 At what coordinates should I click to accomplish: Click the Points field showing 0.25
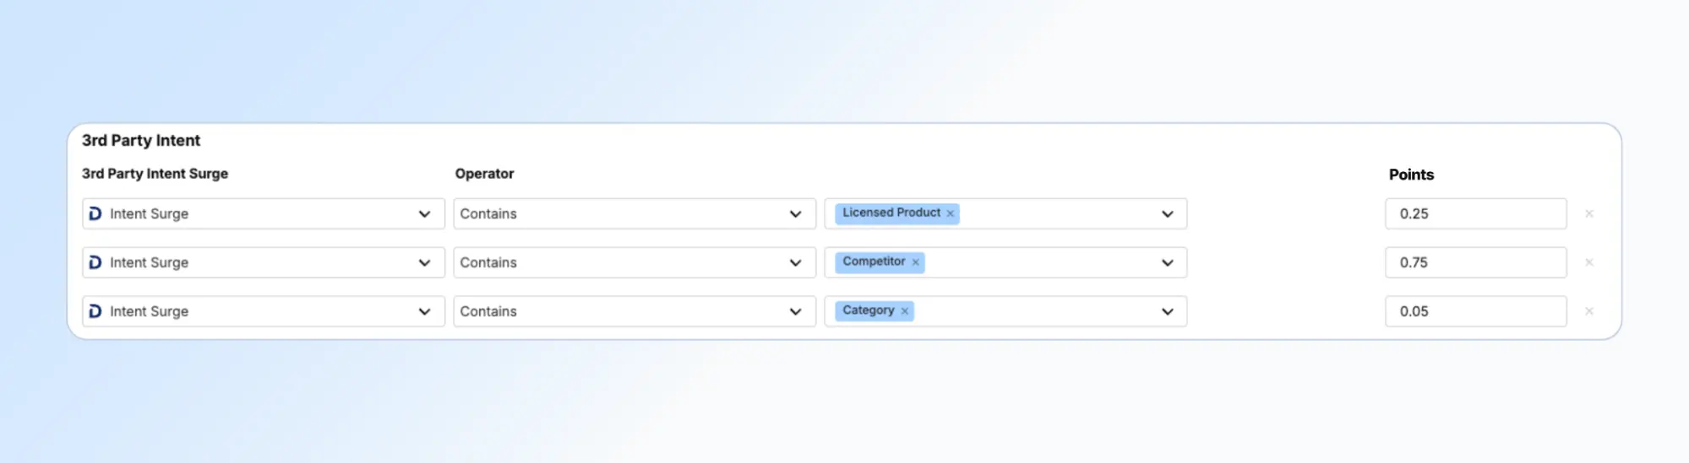coord(1475,214)
